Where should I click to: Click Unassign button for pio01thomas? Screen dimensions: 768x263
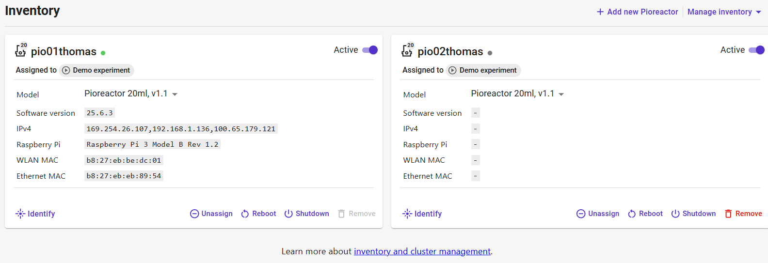(x=211, y=214)
